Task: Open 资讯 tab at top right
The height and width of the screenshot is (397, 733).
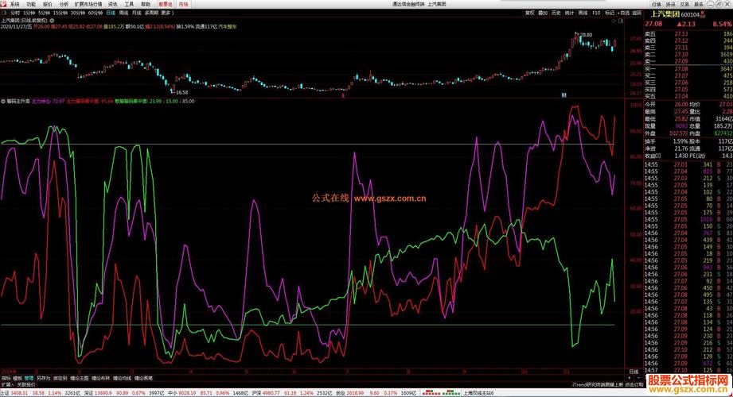Action: coord(670,4)
